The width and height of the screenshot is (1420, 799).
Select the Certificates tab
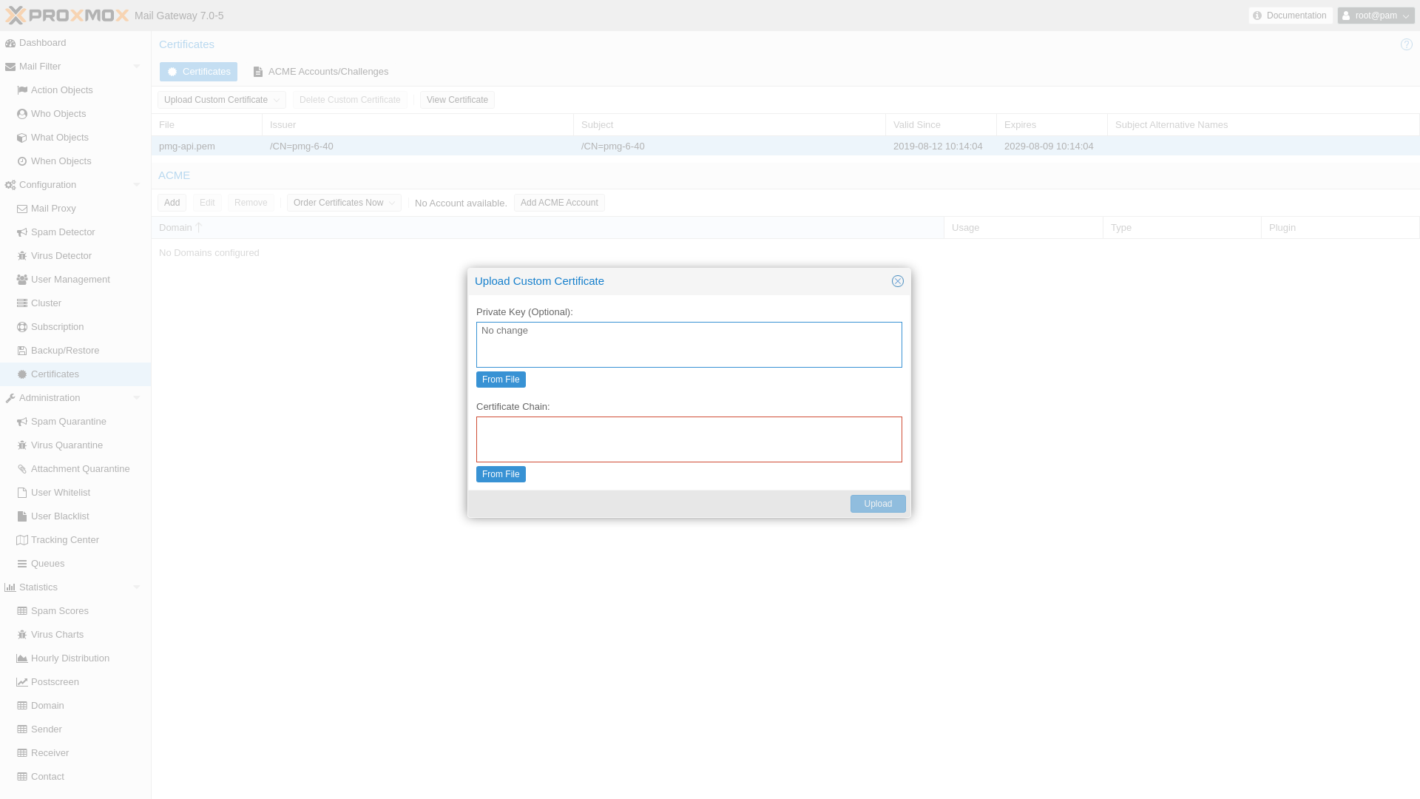[198, 72]
